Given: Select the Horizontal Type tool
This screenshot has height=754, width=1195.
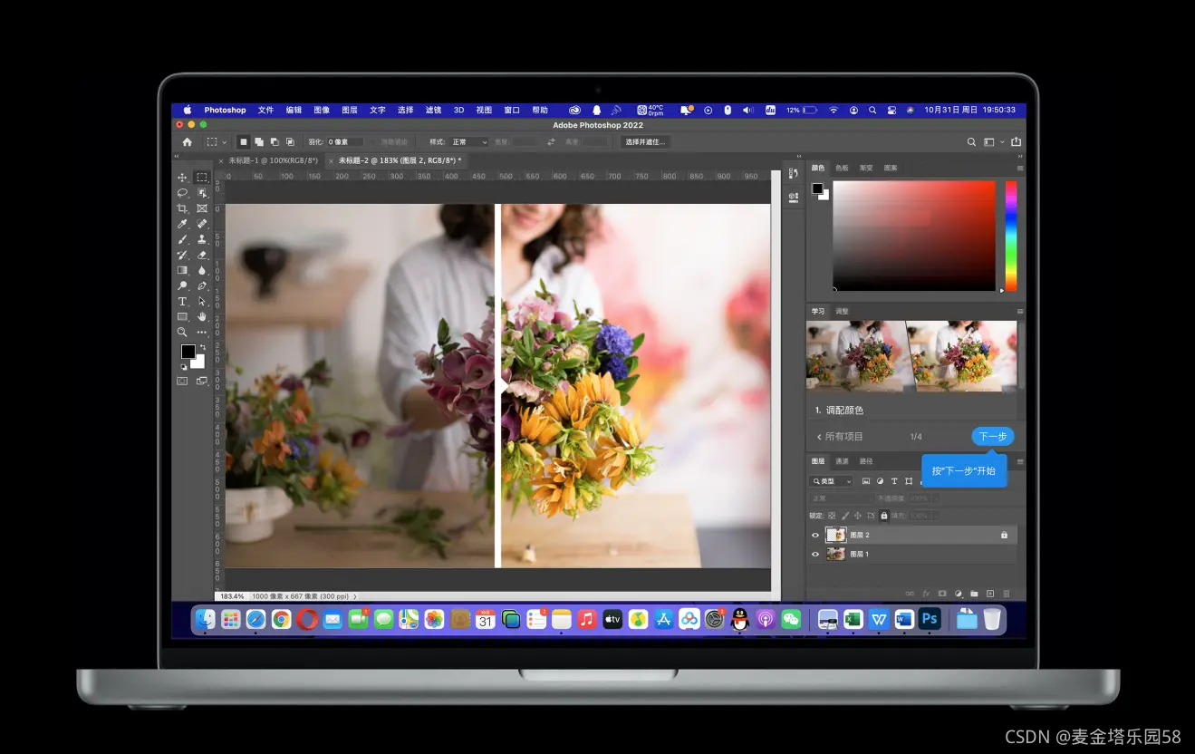Looking at the screenshot, I should [x=182, y=301].
